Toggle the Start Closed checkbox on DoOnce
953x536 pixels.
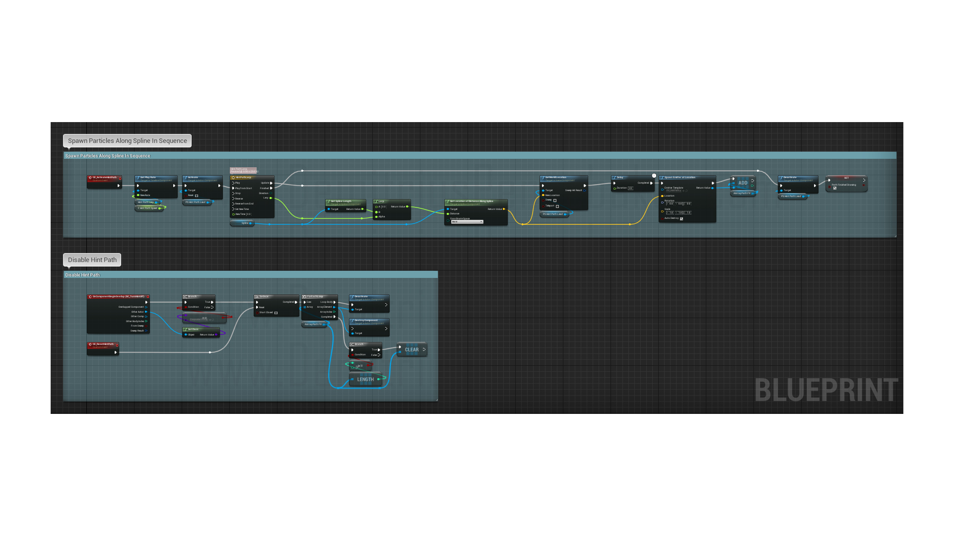click(x=276, y=313)
